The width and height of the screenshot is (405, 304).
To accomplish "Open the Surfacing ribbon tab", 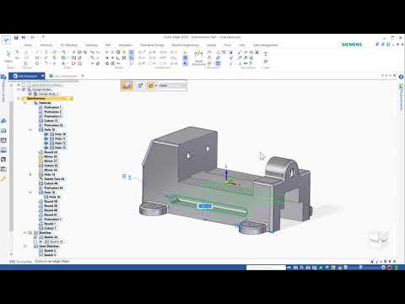I will coord(91,45).
